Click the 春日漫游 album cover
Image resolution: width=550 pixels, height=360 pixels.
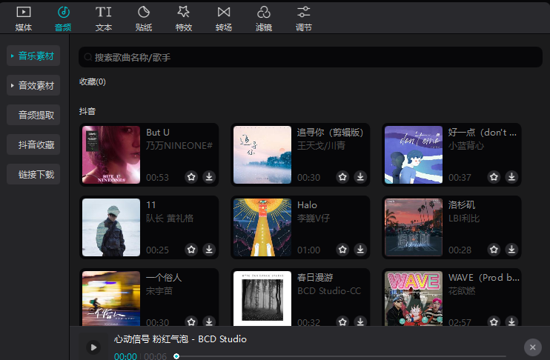tap(262, 299)
